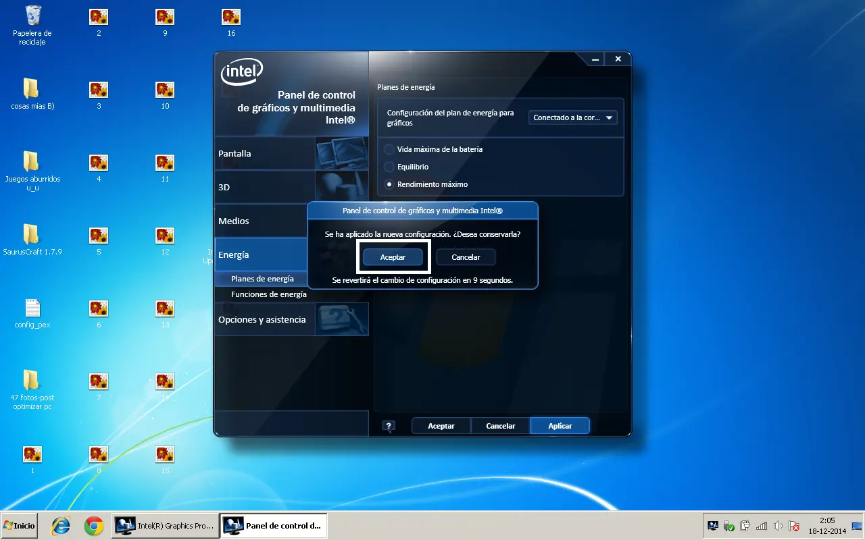The height and width of the screenshot is (540, 865).
Task: Open the volume speaker tray icon
Action: [778, 526]
